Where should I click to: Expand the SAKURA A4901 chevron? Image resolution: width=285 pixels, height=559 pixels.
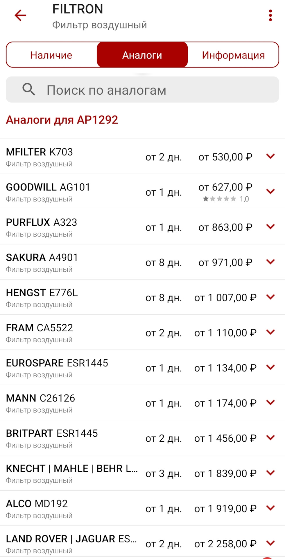[x=270, y=262]
